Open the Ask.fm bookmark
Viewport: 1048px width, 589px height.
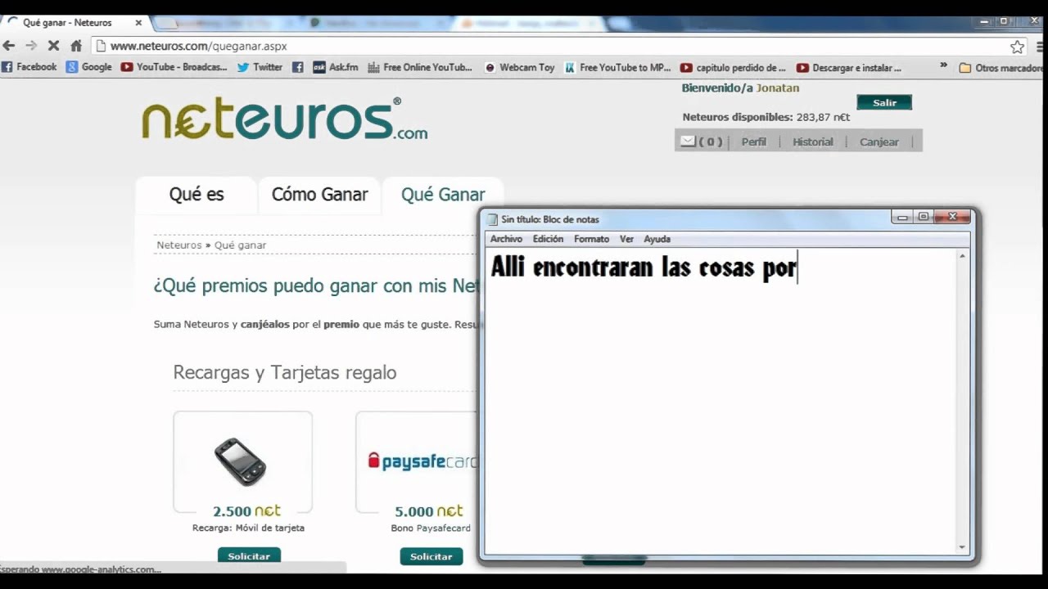tap(336, 67)
